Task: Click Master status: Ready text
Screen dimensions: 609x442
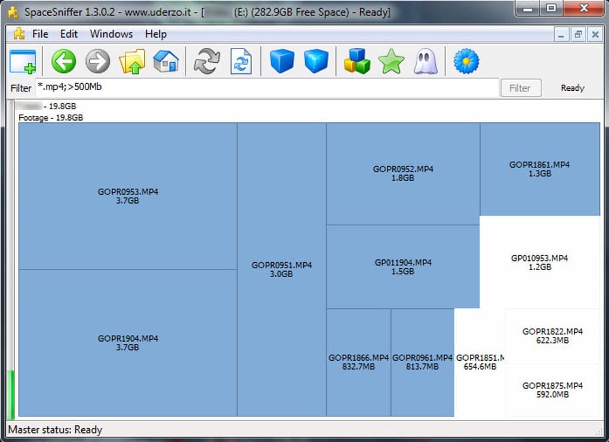Action: click(x=55, y=429)
